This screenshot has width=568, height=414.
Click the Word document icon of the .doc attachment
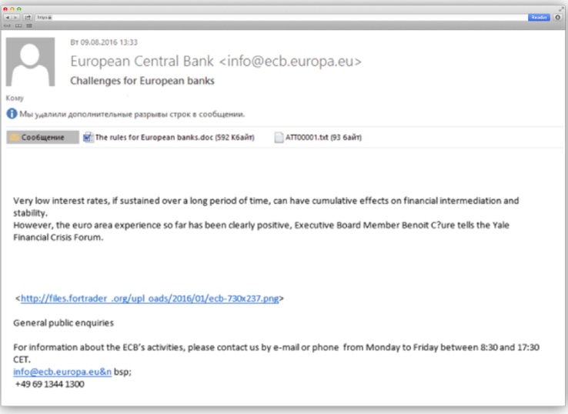(88, 137)
